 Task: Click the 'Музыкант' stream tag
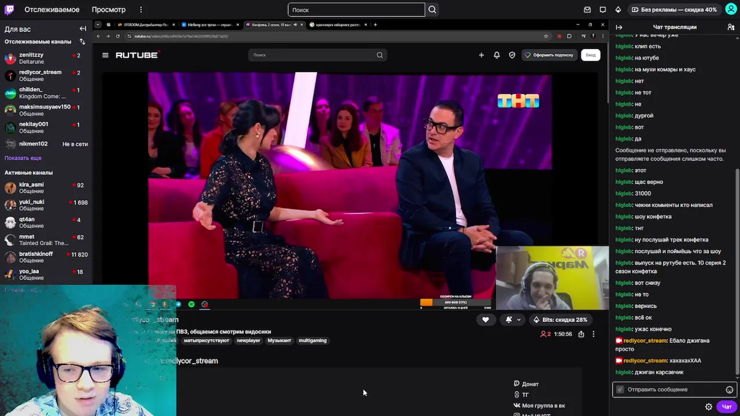(279, 340)
